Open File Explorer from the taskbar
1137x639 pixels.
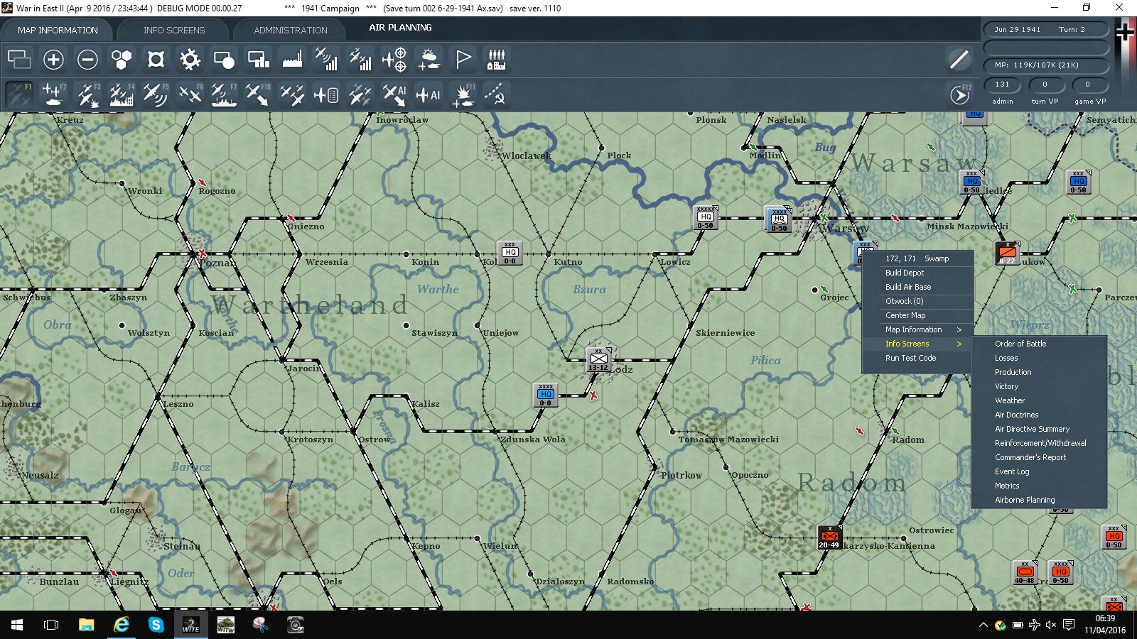pyautogui.click(x=87, y=625)
